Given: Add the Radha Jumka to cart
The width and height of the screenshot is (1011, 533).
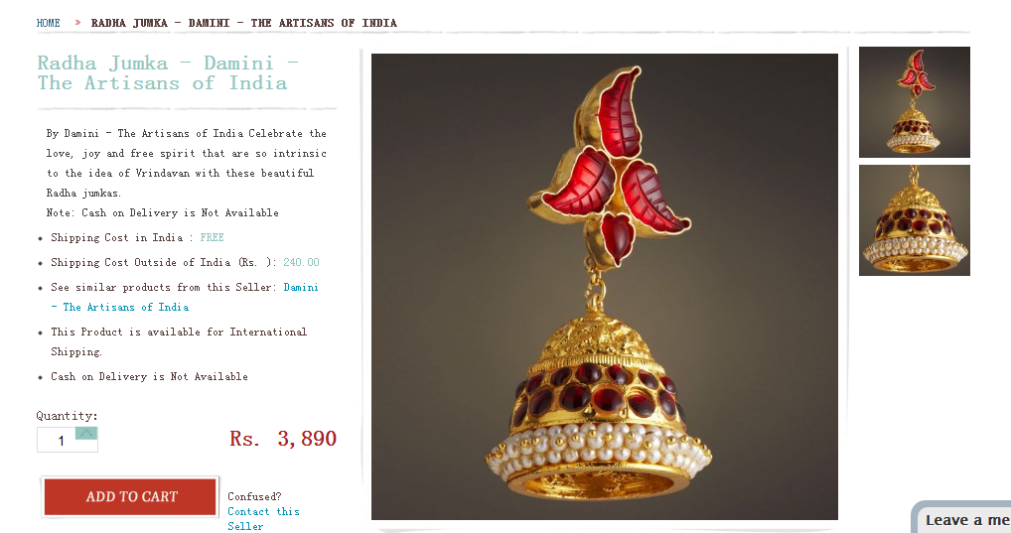Looking at the screenshot, I should [130, 496].
